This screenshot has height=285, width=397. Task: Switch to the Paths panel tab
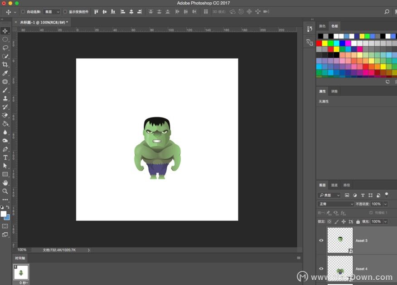(x=346, y=185)
